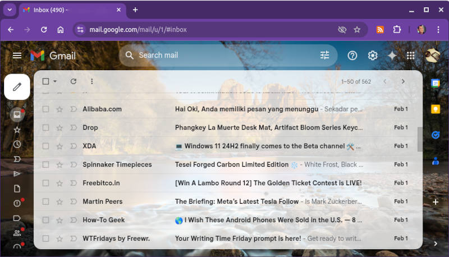Open Important label icon in sidebar
This screenshot has height=257, width=449.
click(17, 159)
